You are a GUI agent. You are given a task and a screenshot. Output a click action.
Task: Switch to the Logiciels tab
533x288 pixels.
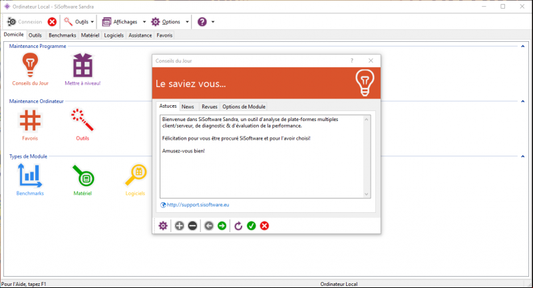[114, 35]
